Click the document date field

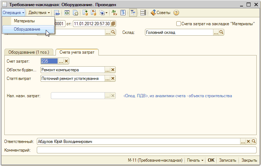click(92, 24)
